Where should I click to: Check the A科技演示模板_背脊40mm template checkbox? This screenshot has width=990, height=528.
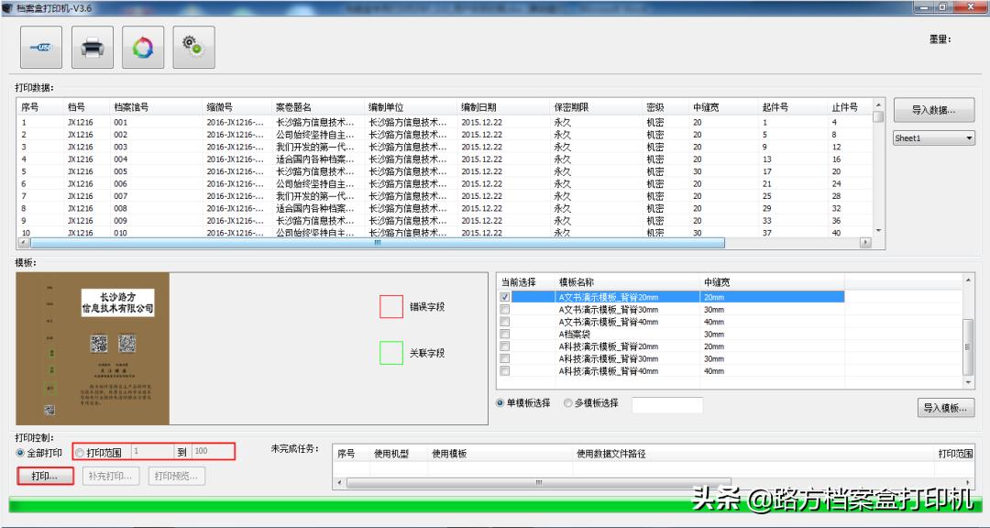tap(504, 370)
